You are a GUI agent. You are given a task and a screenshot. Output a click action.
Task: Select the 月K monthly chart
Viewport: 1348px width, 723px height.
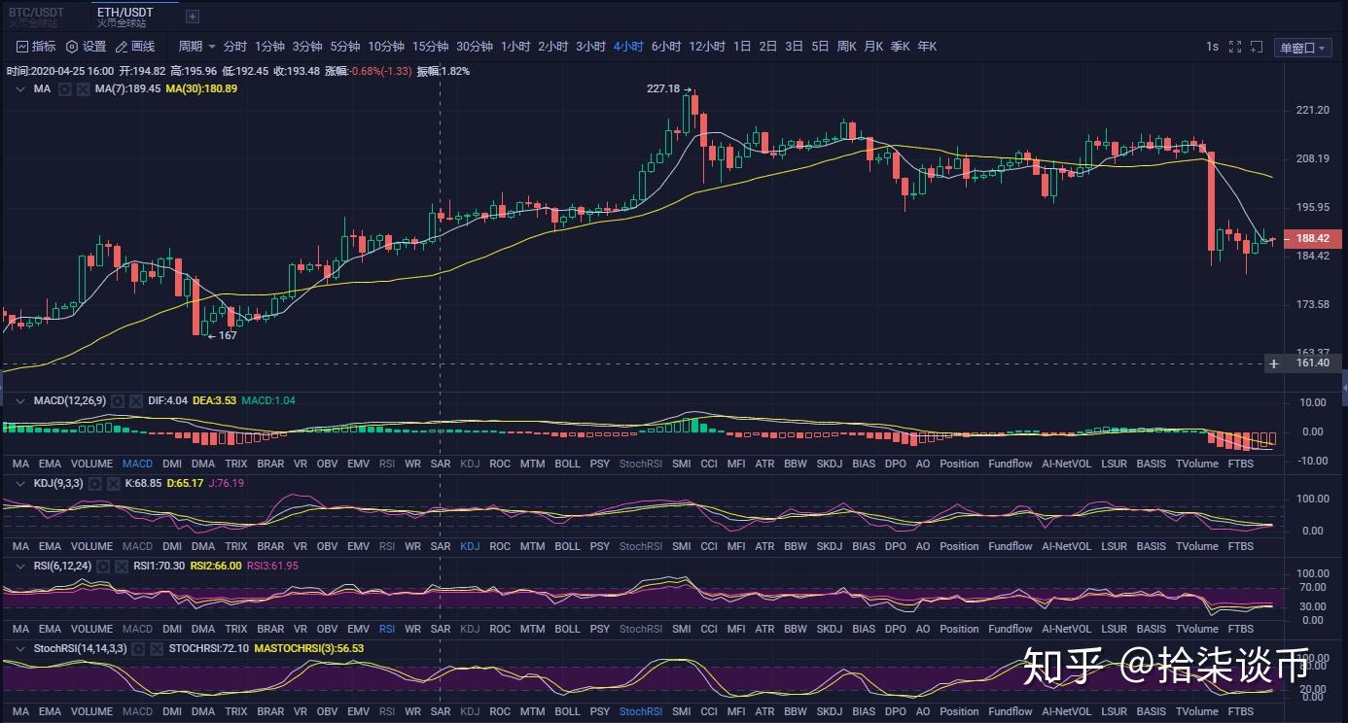[x=873, y=47]
